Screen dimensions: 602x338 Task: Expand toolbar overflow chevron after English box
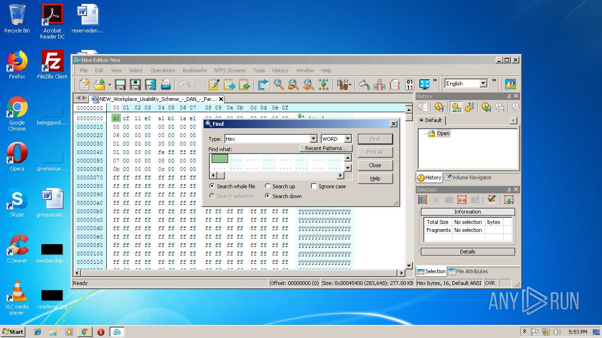[494, 80]
